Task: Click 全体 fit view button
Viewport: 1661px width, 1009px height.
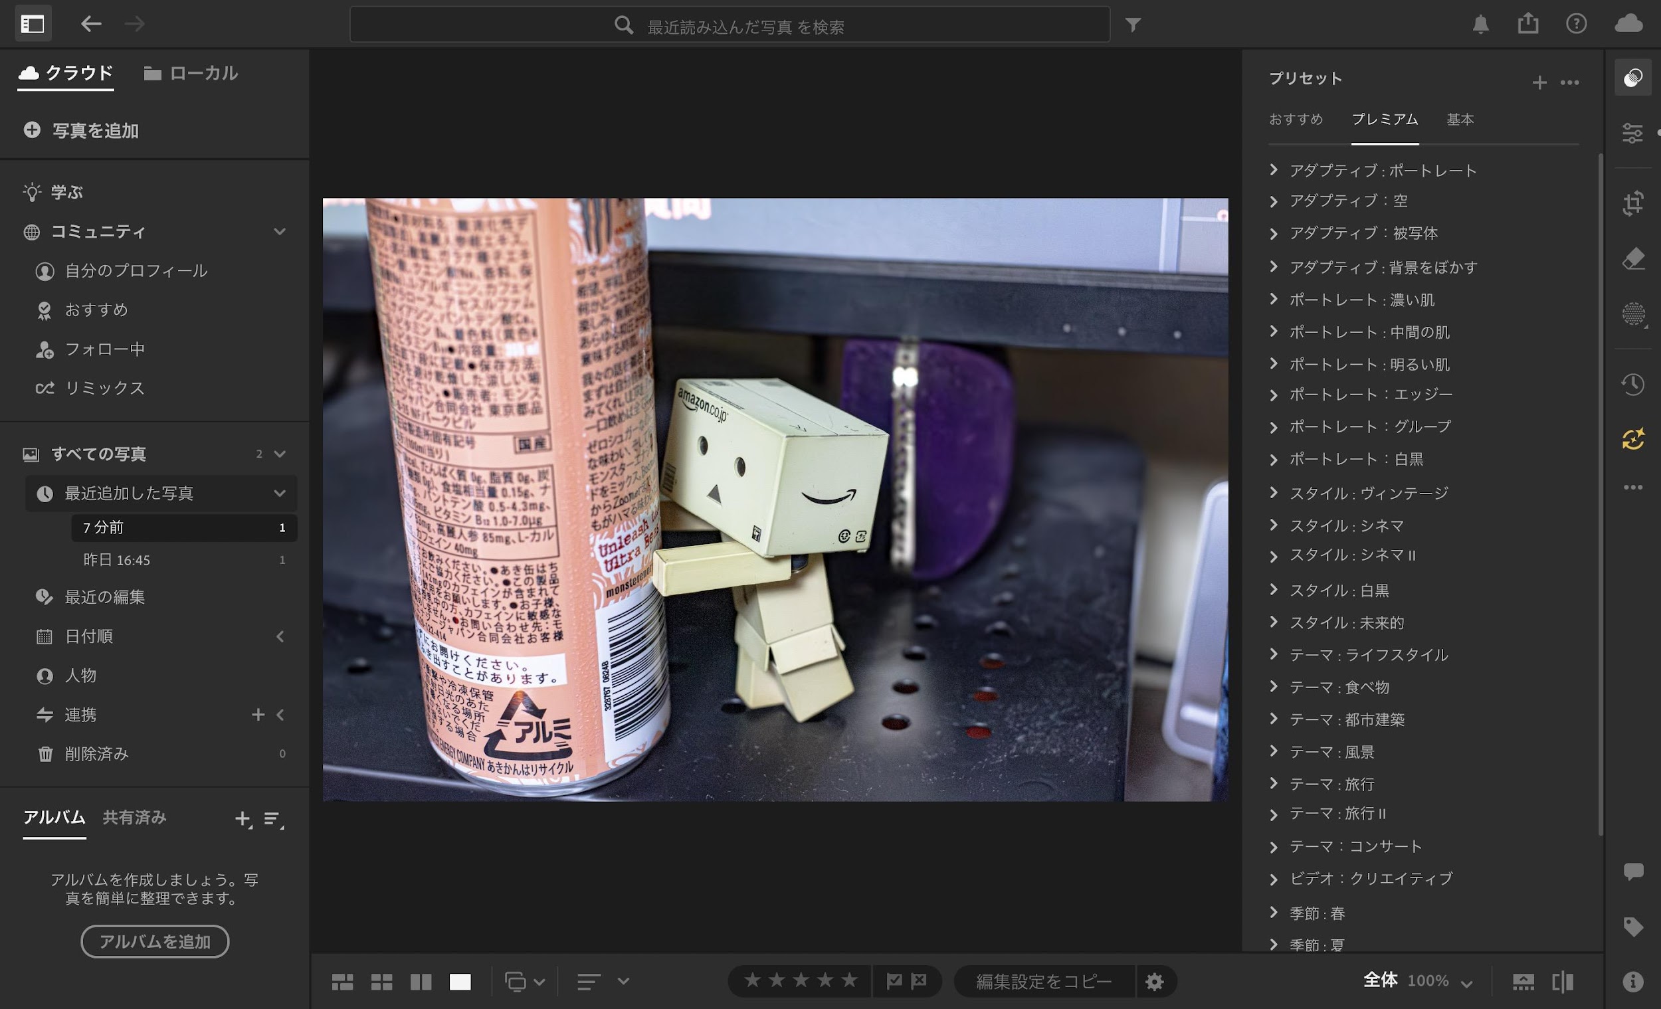Action: (1380, 980)
